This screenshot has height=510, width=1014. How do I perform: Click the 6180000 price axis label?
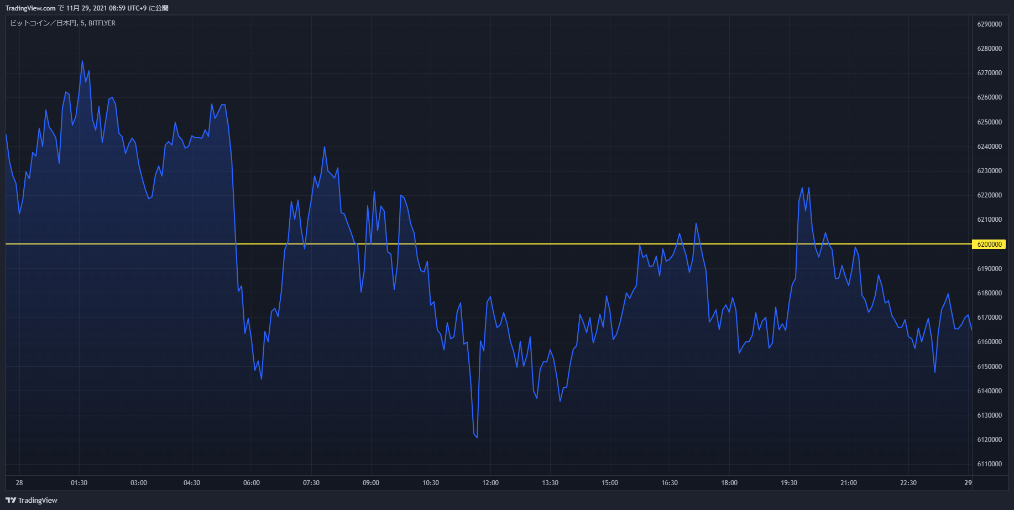click(x=989, y=293)
